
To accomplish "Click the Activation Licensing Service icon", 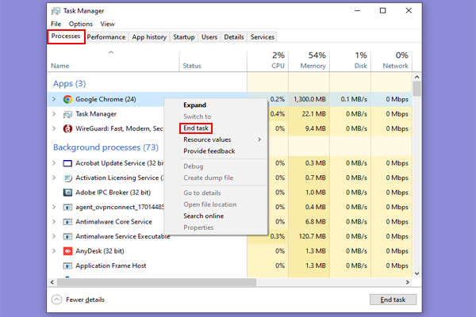I will coord(67,178).
